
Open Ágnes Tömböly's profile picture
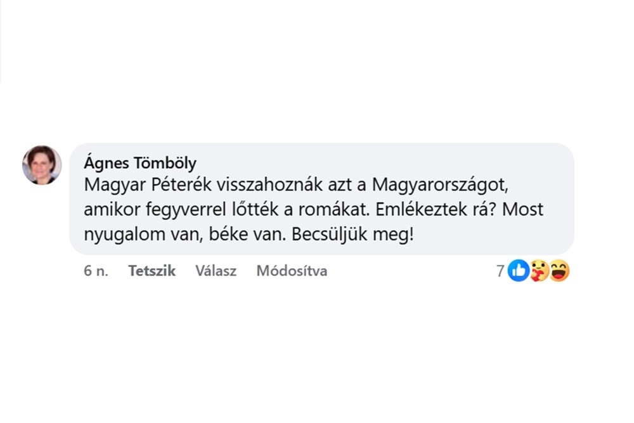pos(42,165)
